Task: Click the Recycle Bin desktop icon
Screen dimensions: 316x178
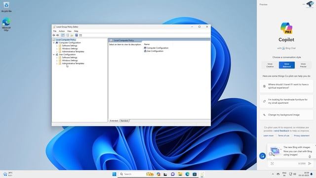Action: click(6, 6)
